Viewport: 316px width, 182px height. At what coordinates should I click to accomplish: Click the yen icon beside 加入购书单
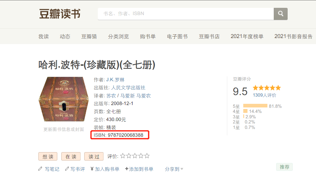pyautogui.click(x=92, y=169)
